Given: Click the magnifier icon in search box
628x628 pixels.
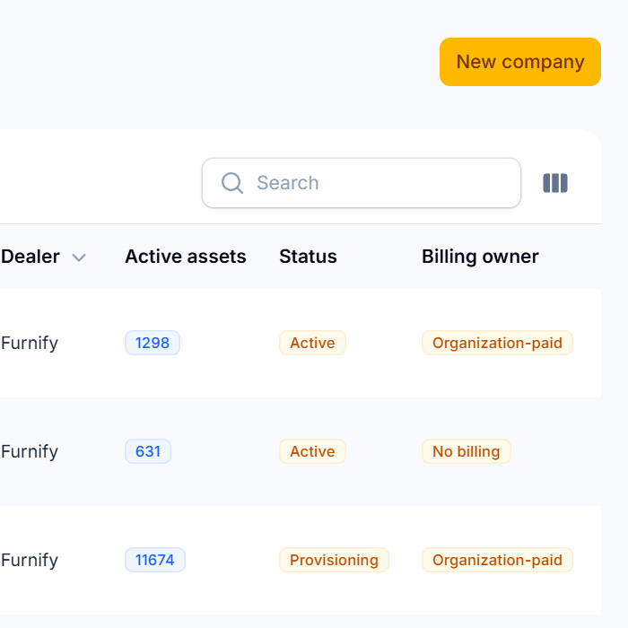Looking at the screenshot, I should point(232,183).
